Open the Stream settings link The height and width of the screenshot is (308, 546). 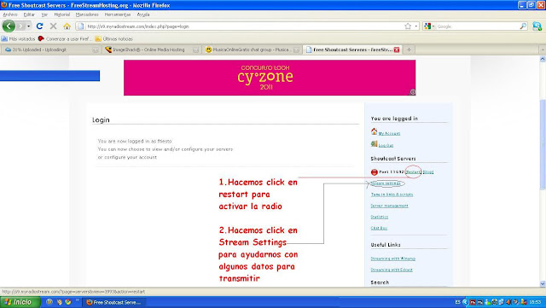386,183
